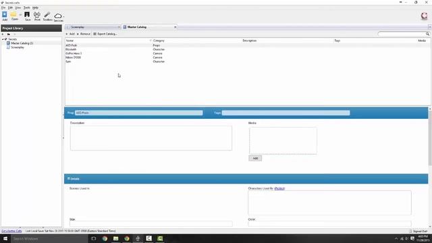Image resolution: width=432 pixels, height=243 pixels.
Task: Click the Characters Used By box
Action: tap(329, 202)
